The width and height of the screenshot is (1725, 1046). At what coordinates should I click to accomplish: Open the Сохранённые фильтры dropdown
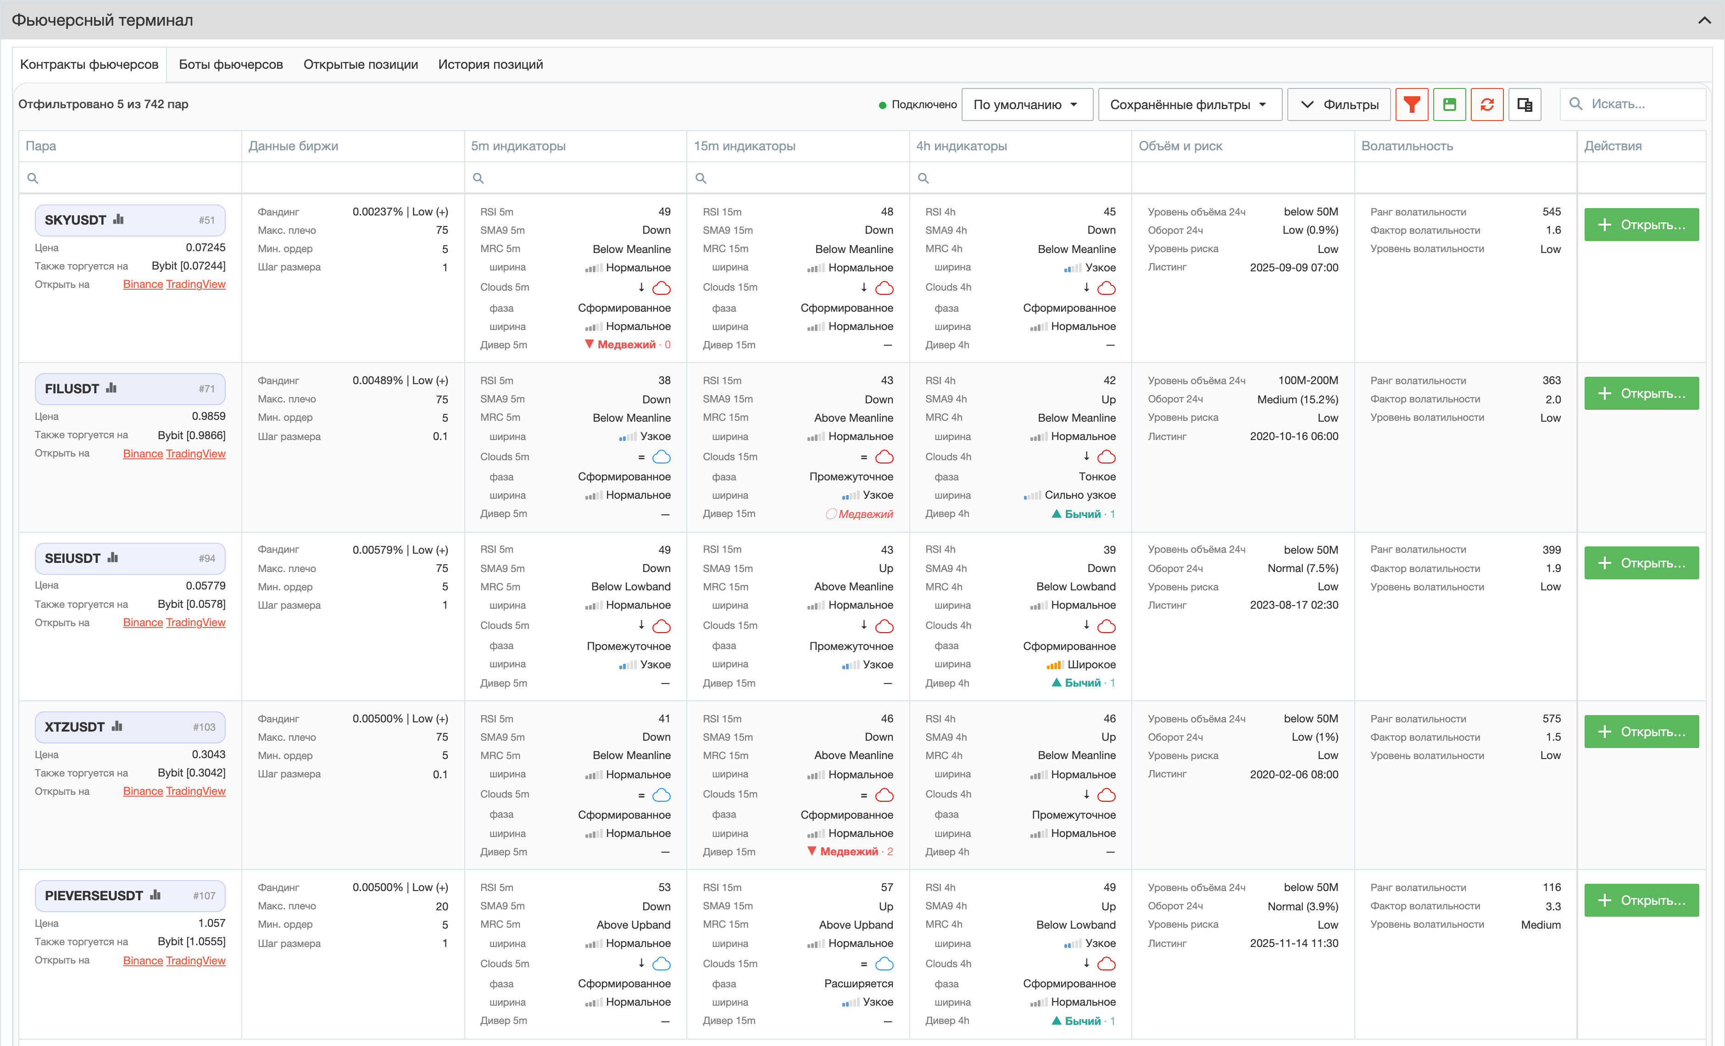(1190, 104)
